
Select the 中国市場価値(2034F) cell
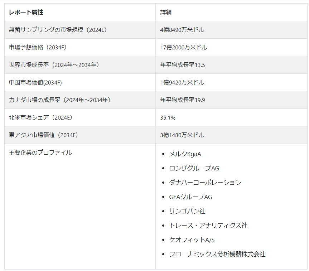click(x=35, y=82)
